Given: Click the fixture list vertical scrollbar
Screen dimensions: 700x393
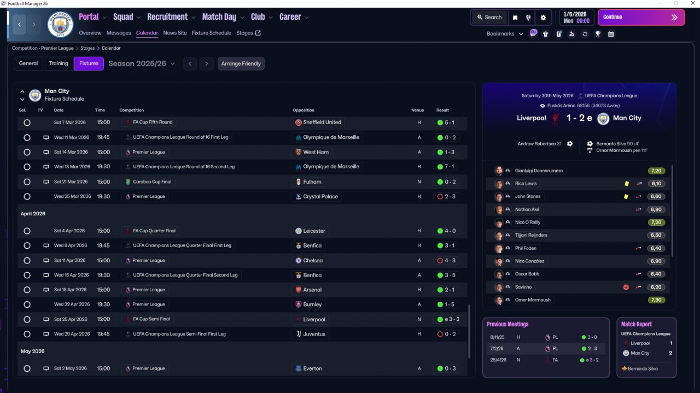Looking at the screenshot, I should click(x=469, y=332).
